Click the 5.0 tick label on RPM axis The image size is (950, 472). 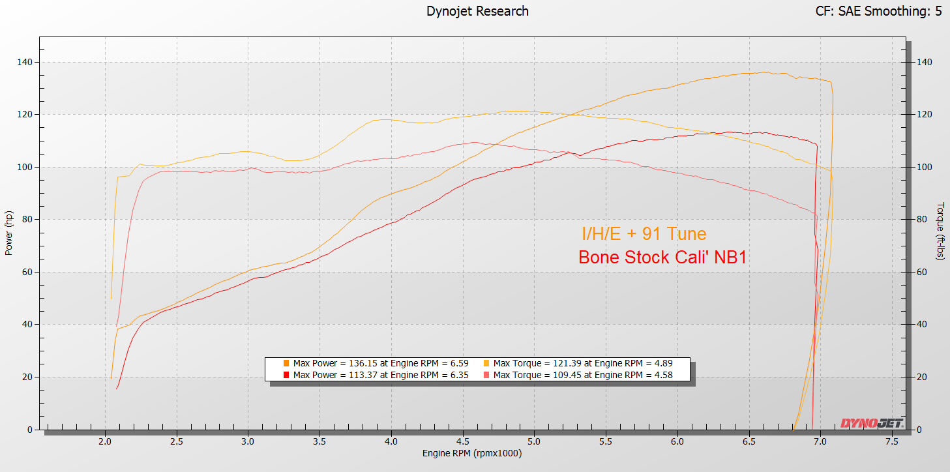pos(533,441)
